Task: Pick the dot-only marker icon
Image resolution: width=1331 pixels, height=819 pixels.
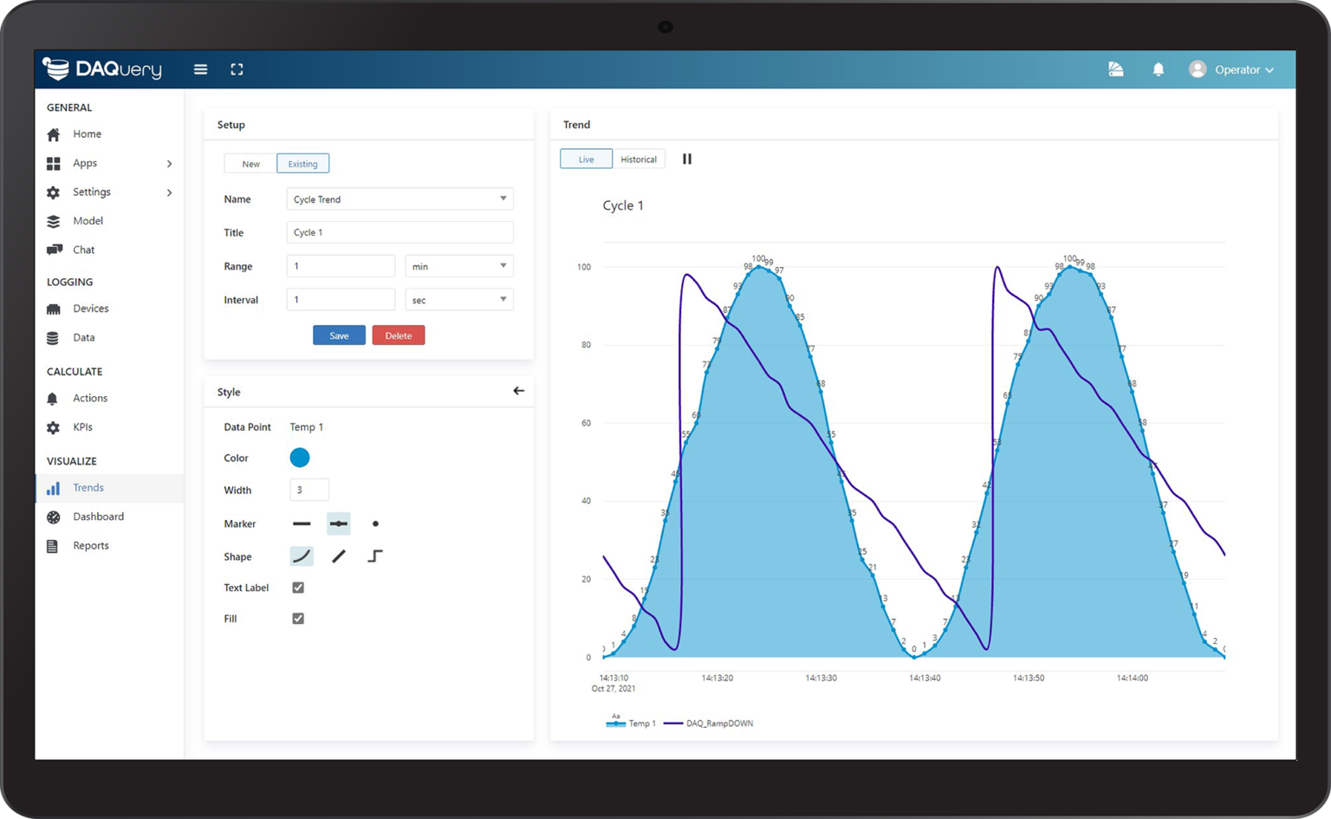Action: click(x=375, y=523)
